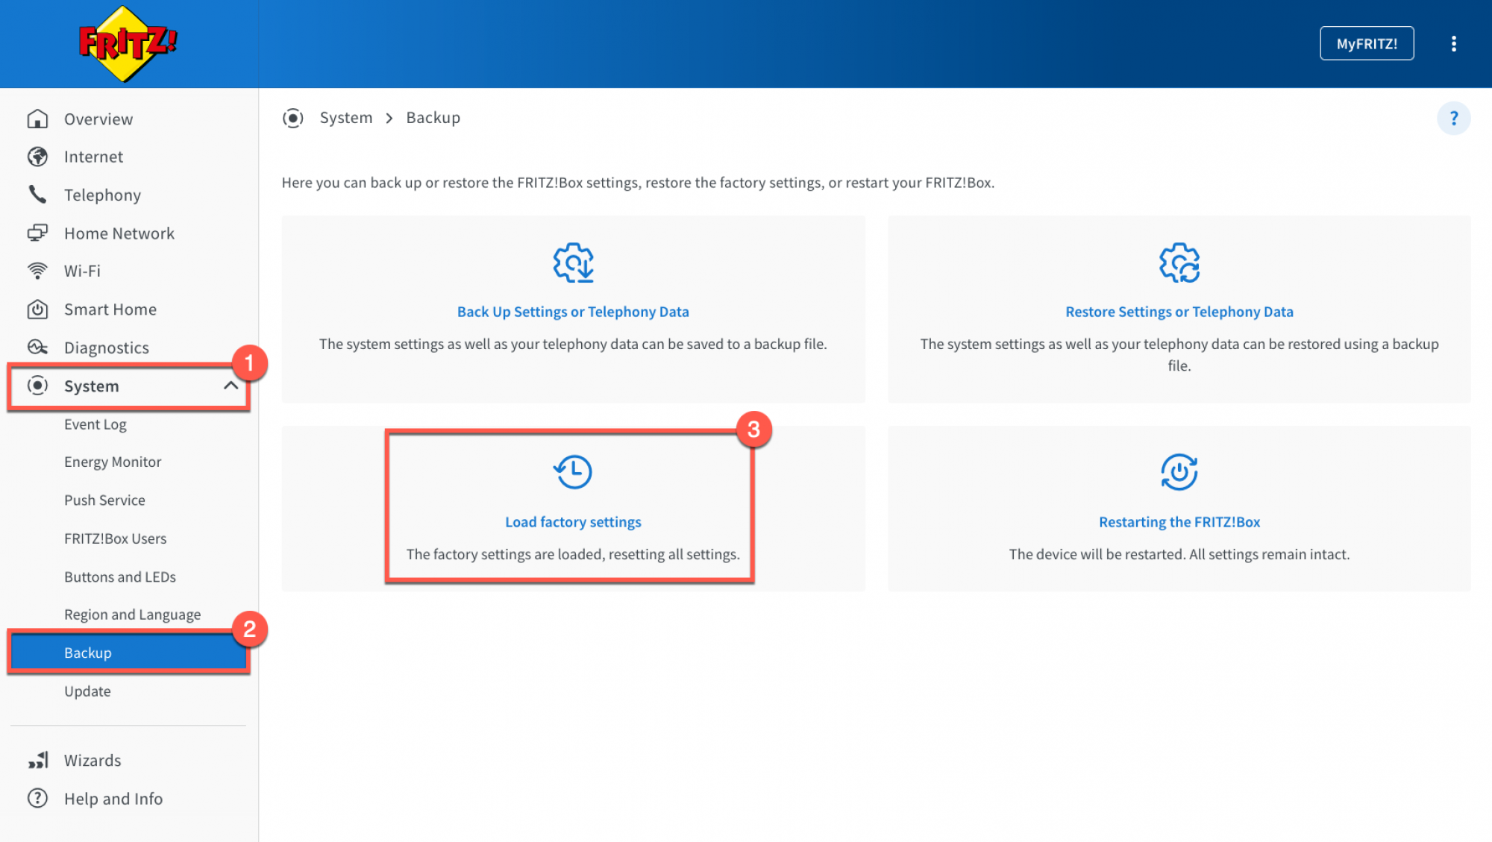Open Buttons and LEDs settings

pyautogui.click(x=120, y=577)
